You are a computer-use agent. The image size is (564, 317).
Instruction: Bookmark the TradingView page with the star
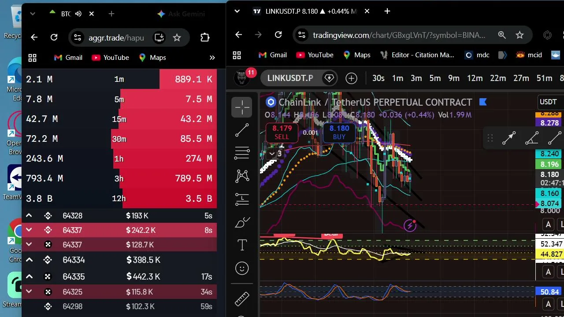[520, 35]
